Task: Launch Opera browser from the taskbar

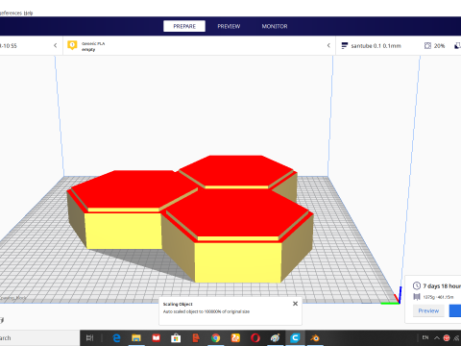Action: 255,338
